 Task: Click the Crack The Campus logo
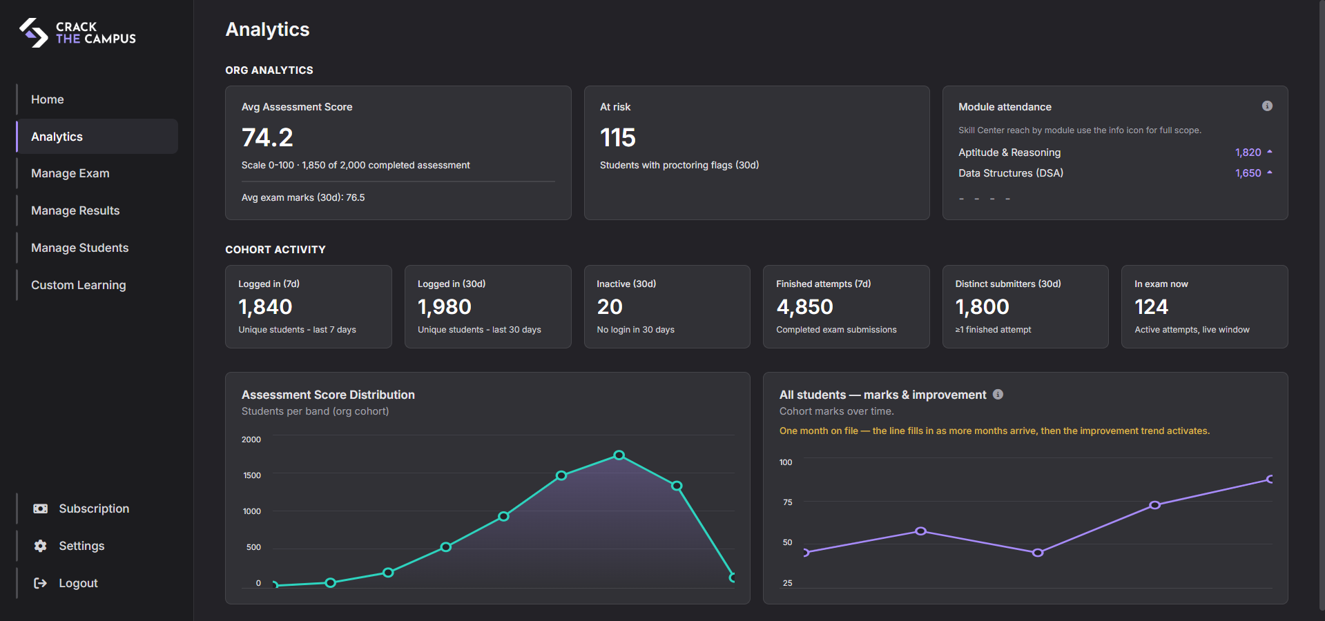click(76, 32)
